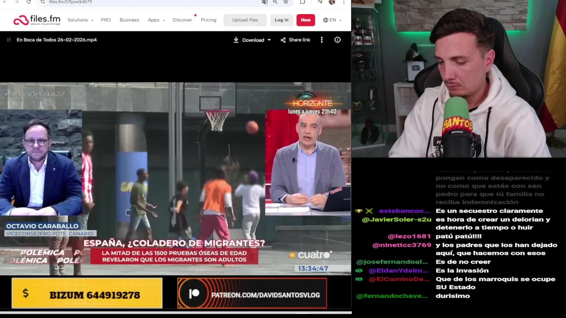Click chat username @ninettcc3769

[x=402, y=245]
